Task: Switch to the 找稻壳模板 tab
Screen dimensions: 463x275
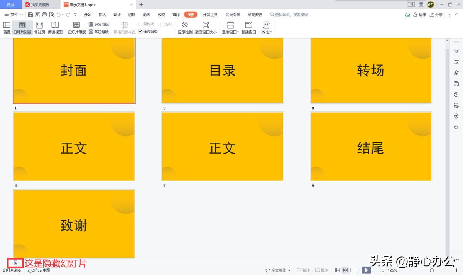Action: (41, 5)
